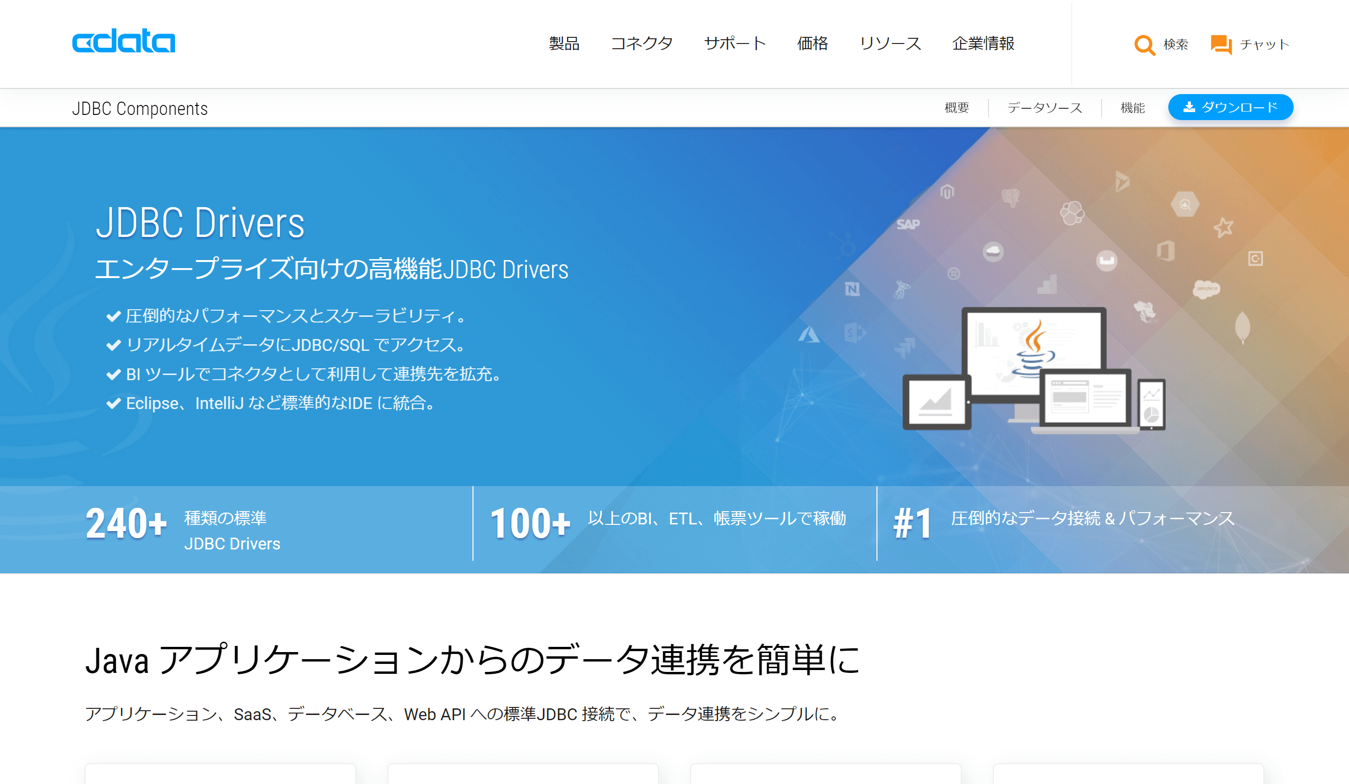1349x784 pixels.
Task: Select the 概要 section tab
Action: (x=956, y=108)
